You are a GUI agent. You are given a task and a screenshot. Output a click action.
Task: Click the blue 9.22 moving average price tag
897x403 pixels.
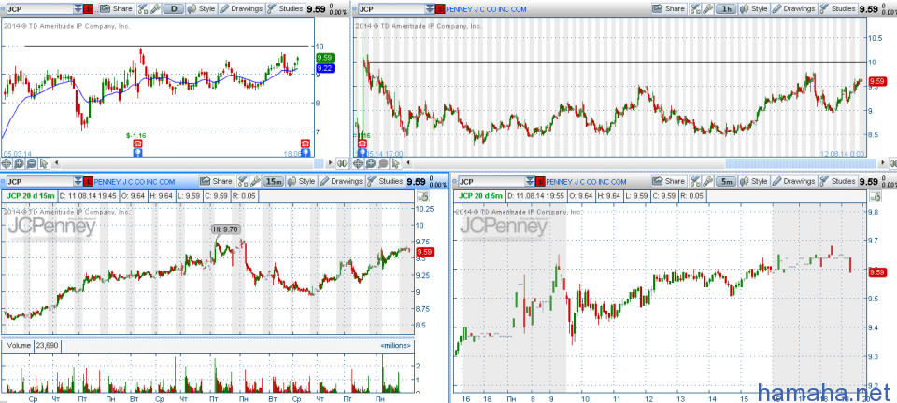pyautogui.click(x=324, y=68)
